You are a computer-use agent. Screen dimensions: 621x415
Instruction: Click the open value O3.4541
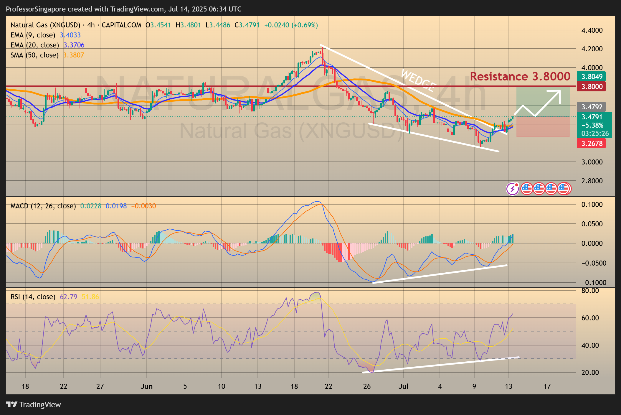(158, 25)
